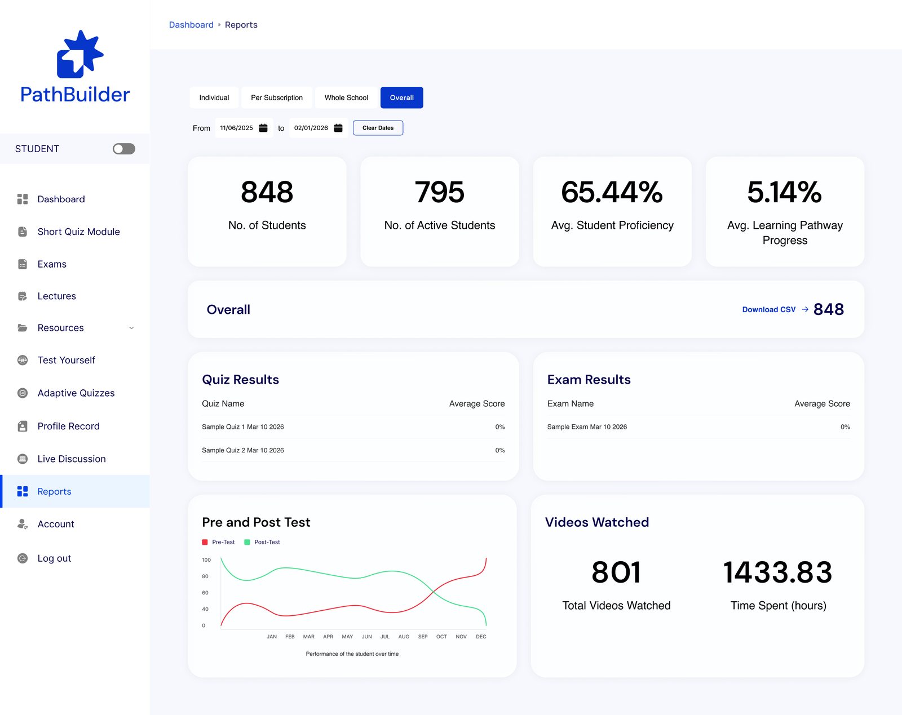902x715 pixels.
Task: Open the Test Yourself icon
Action: [x=23, y=360]
